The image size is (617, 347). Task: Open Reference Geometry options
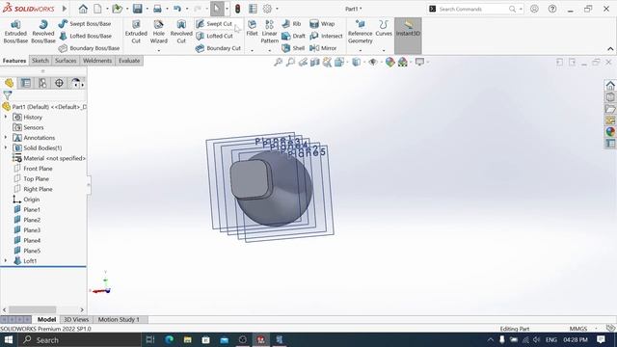[360, 32]
